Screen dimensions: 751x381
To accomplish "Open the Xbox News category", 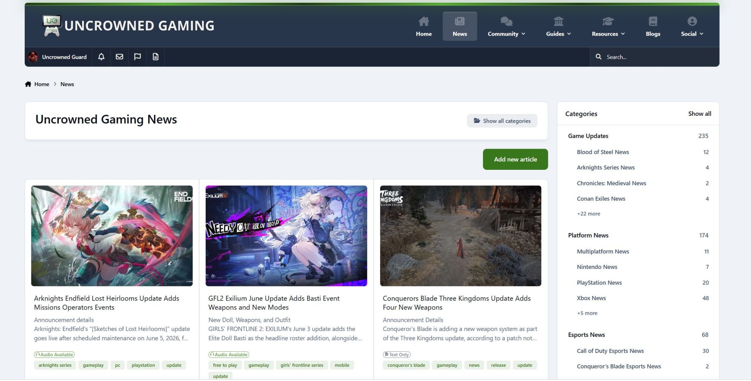I will point(591,298).
